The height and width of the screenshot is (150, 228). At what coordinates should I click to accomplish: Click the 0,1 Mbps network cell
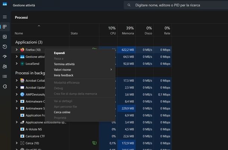(x=163, y=94)
